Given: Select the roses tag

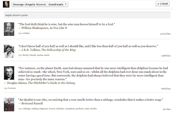Looking at the screenshot, I should 87,109.
